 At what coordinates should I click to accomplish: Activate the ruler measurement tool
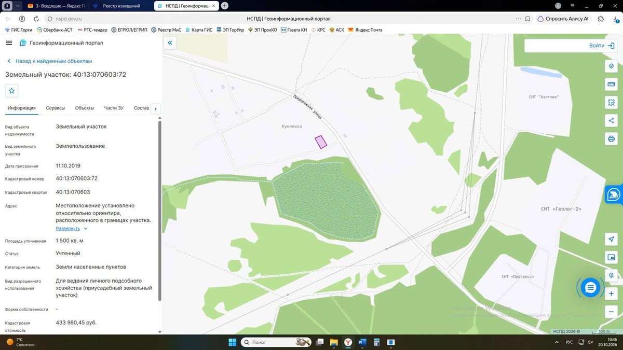(611, 85)
